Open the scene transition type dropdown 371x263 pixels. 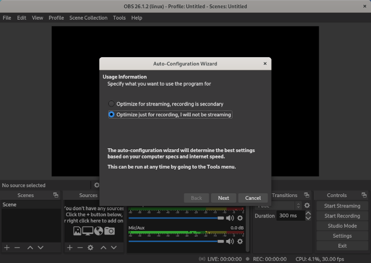tap(286, 205)
